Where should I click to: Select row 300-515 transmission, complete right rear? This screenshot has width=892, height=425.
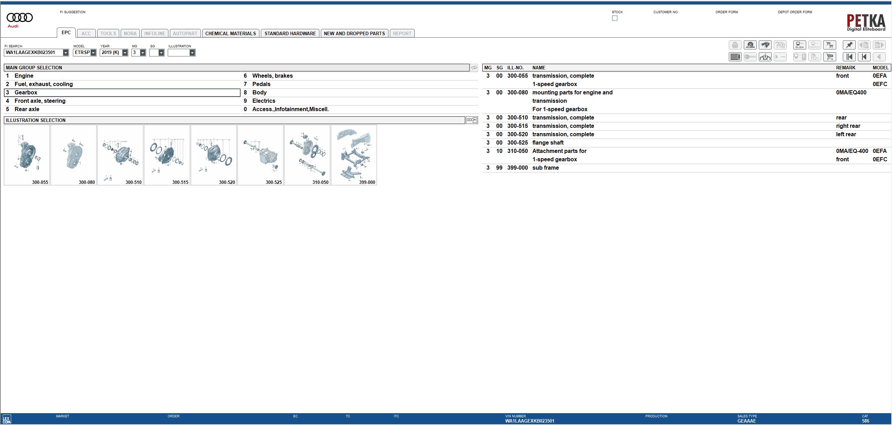click(687, 126)
